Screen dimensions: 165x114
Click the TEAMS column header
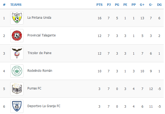16,5
